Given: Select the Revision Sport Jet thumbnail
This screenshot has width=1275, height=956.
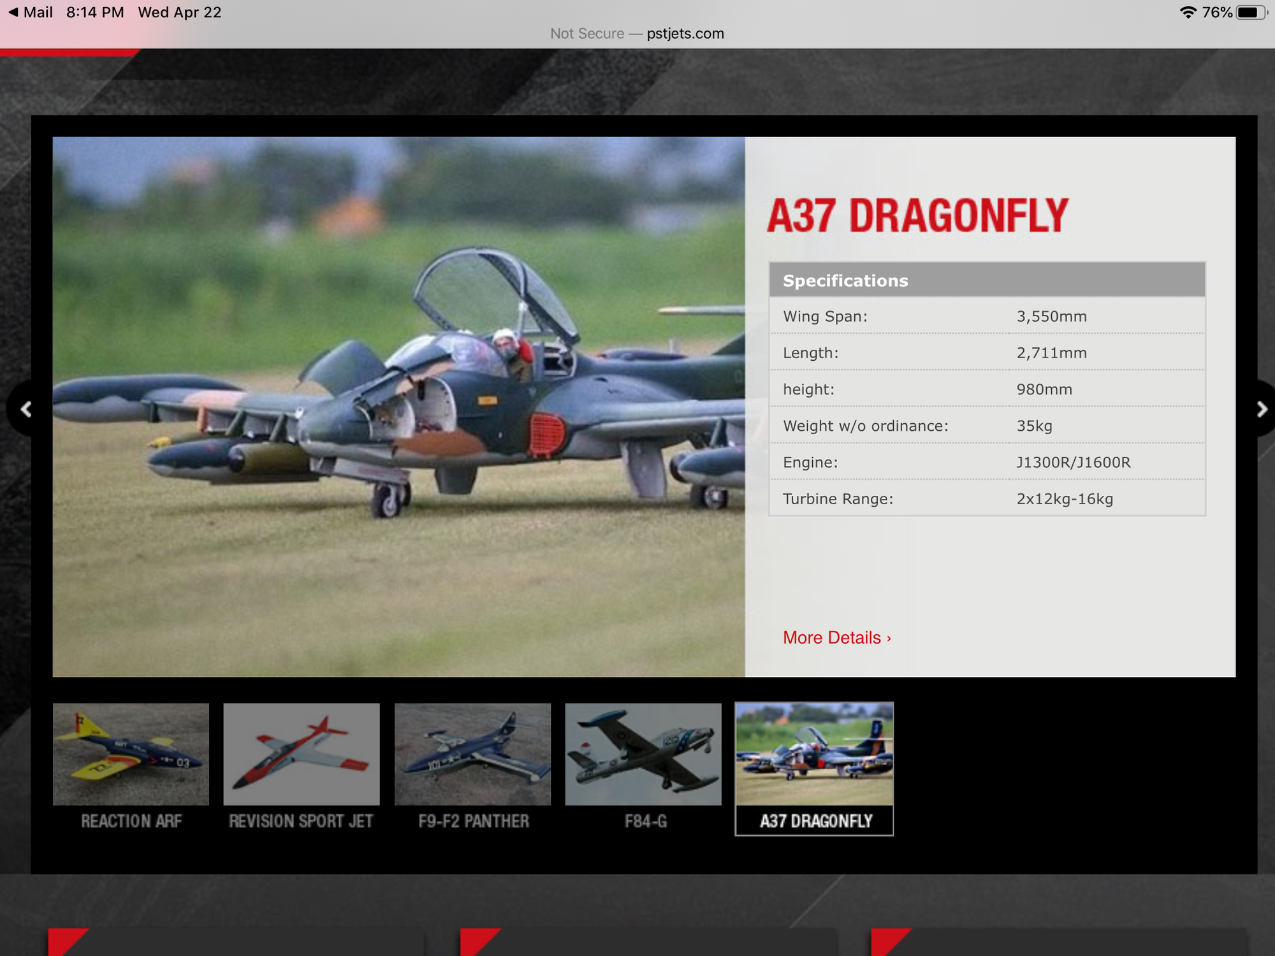Looking at the screenshot, I should pyautogui.click(x=302, y=754).
